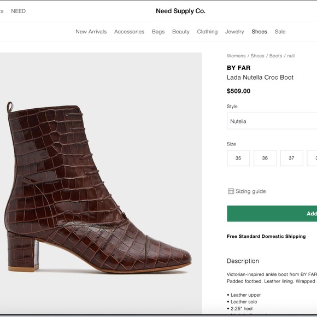Click the Shoes breadcrumb link
317x317 pixels.
257,56
